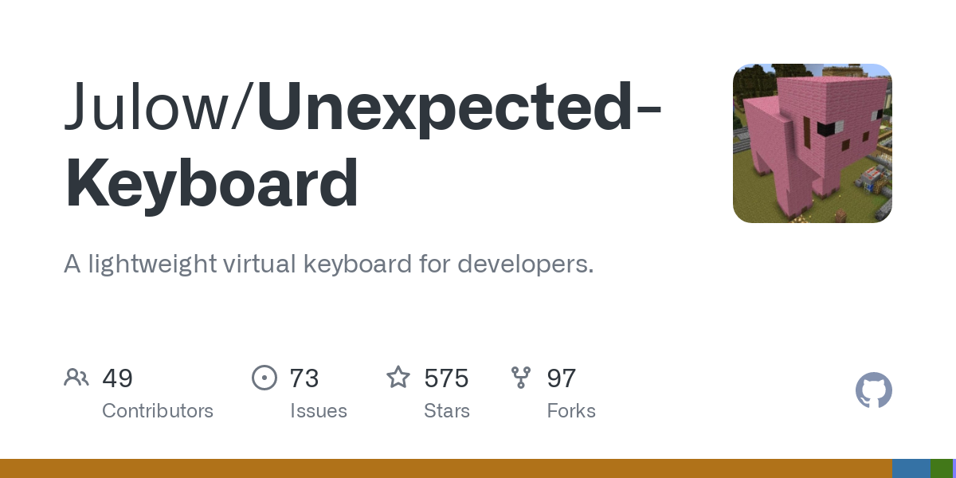The width and height of the screenshot is (956, 478).
Task: Click the 97 forks count
Action: (x=562, y=378)
